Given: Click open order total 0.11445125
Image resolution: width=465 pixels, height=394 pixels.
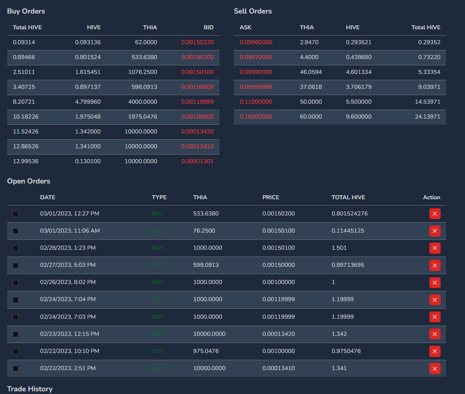Looking at the screenshot, I should pyautogui.click(x=348, y=231).
